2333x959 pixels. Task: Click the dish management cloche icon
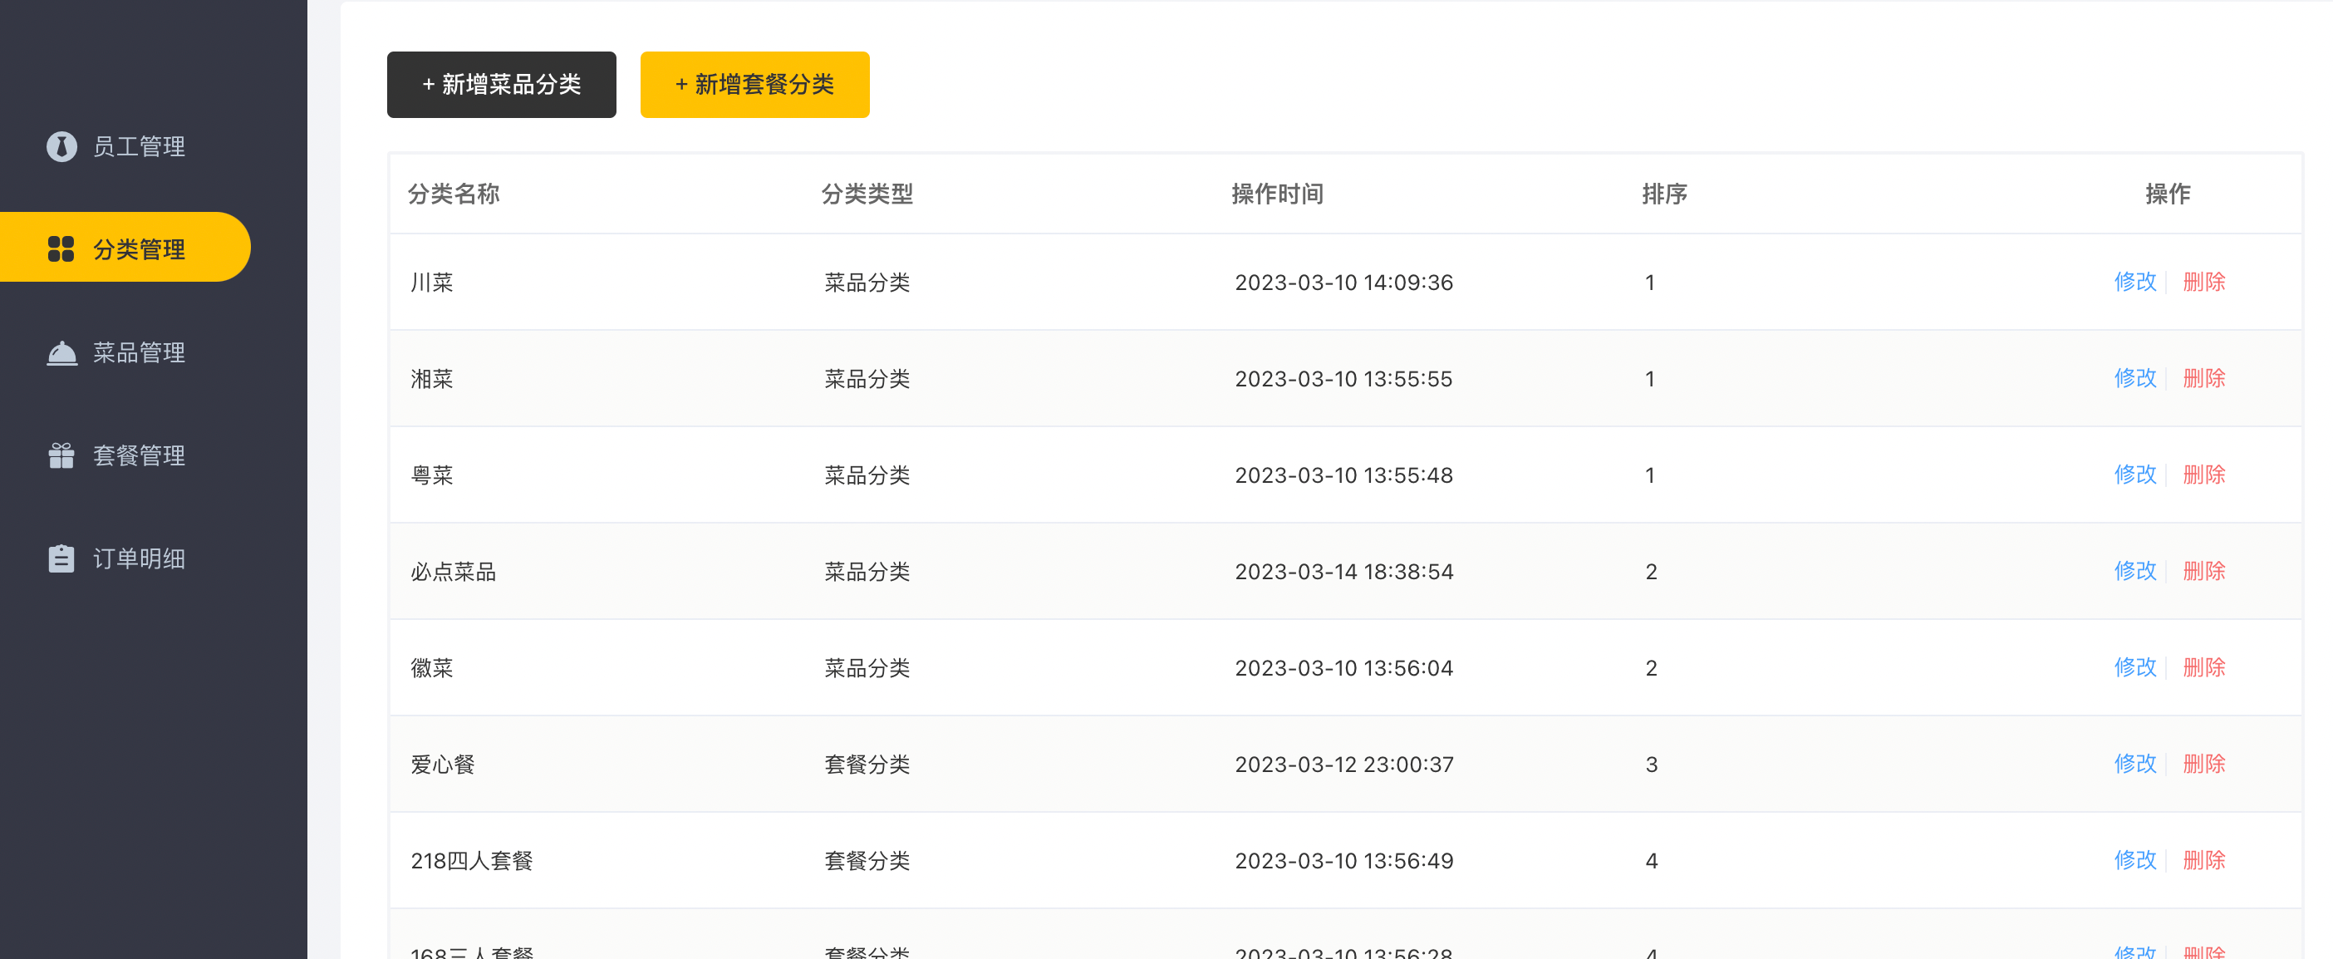click(61, 352)
